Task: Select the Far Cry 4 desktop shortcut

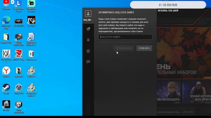Action: pos(31,21)
